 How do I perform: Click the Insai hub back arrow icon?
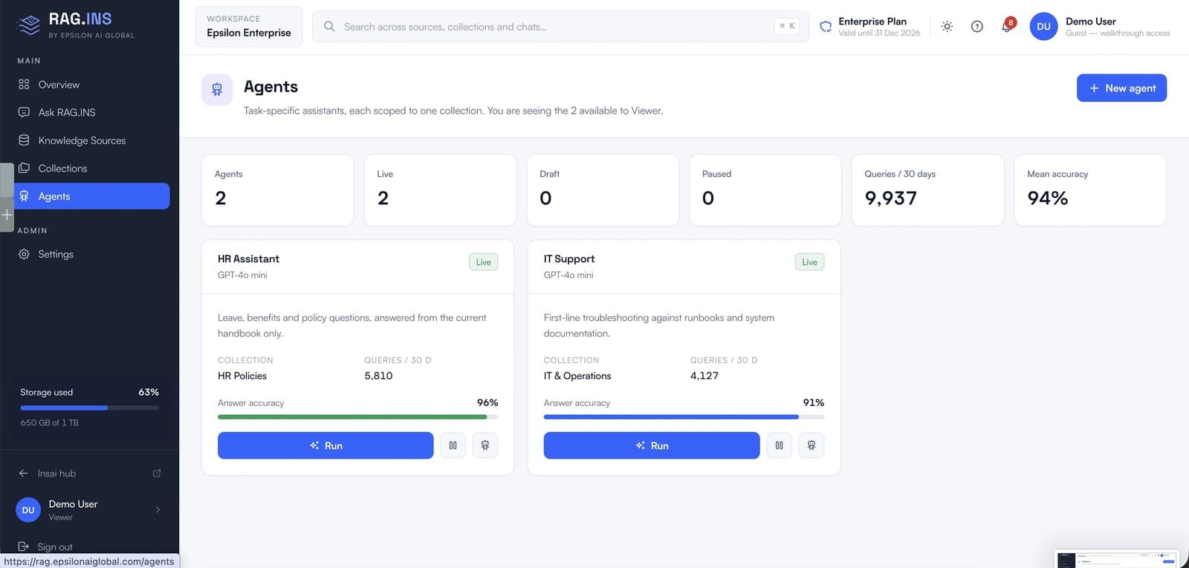click(x=23, y=474)
